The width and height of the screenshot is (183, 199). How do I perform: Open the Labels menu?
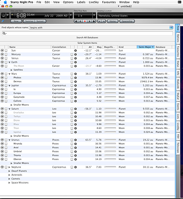click(81, 2)
